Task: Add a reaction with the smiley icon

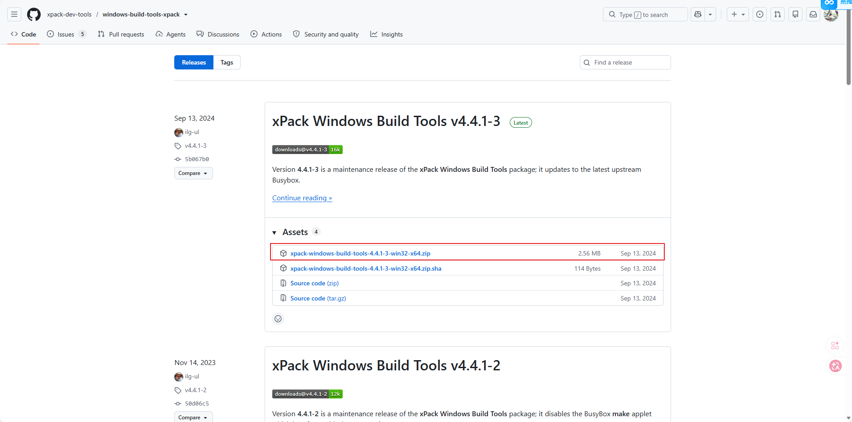Action: coord(278,319)
